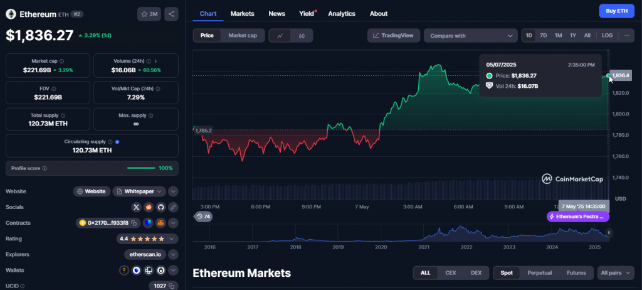Open the All pairs dropdown
The image size is (642, 290).
click(x=616, y=273)
